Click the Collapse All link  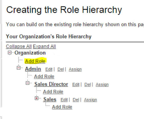coord(19,47)
